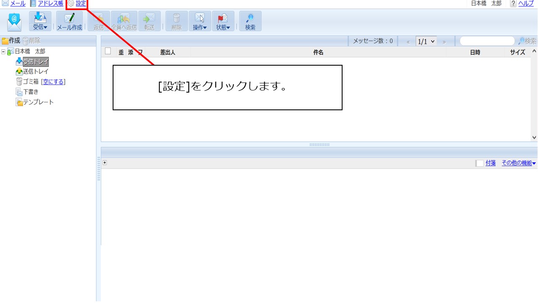Go to the previous page with «

(408, 42)
